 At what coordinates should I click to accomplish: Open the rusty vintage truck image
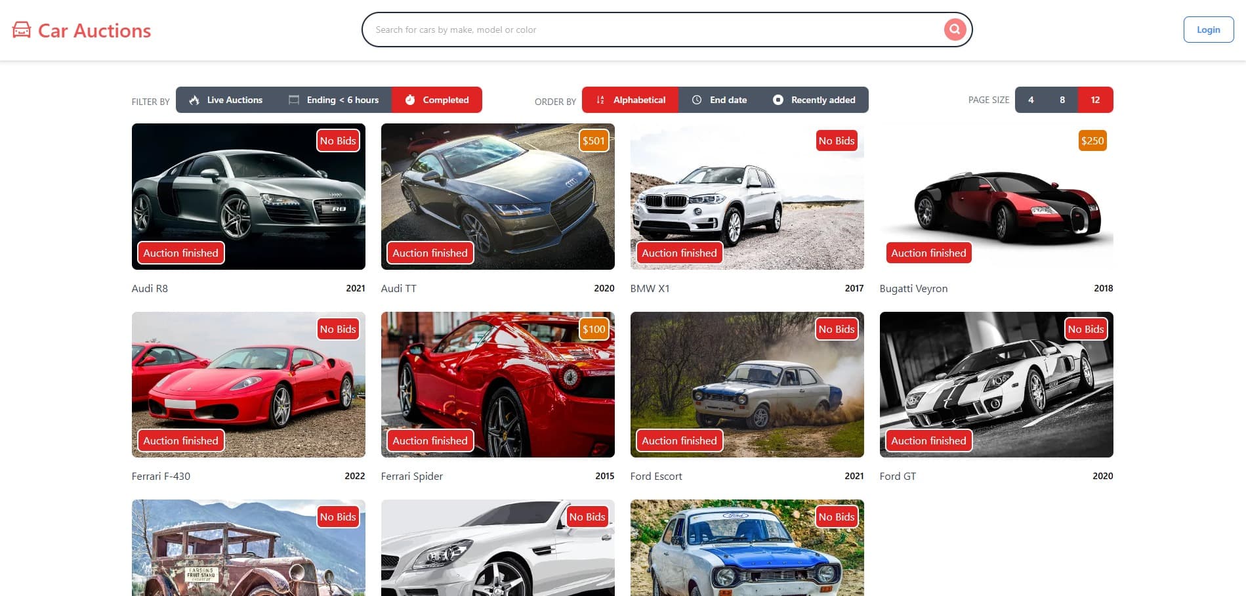pyautogui.click(x=249, y=548)
